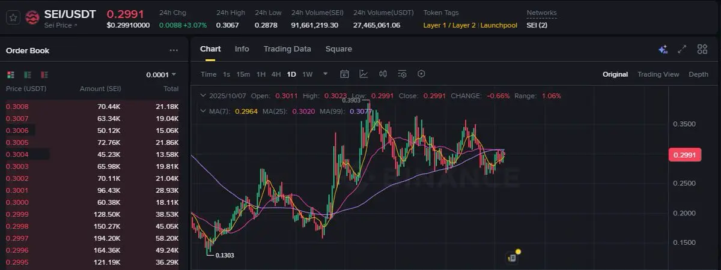Collapse the MA indicator legend chevron

click(202, 112)
